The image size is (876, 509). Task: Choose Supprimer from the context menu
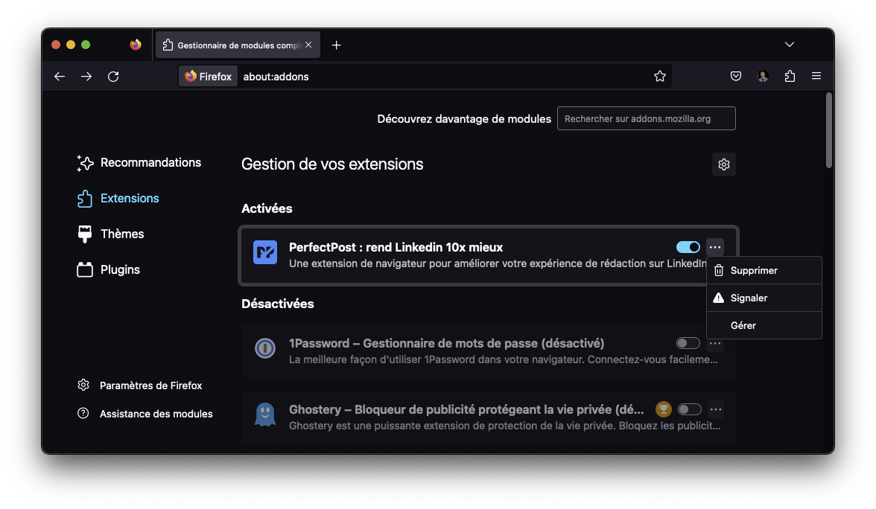(764, 271)
